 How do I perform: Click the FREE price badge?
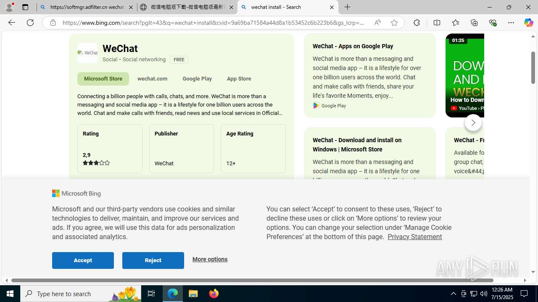tap(179, 60)
